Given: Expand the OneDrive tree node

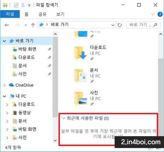Looking at the screenshot, I should [5, 85].
